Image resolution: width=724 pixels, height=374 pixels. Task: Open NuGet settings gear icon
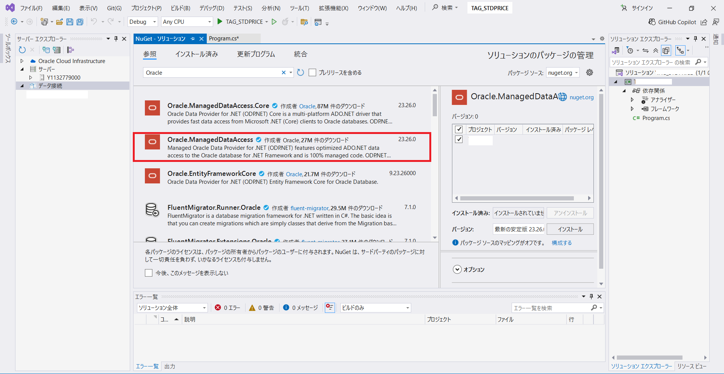(590, 72)
